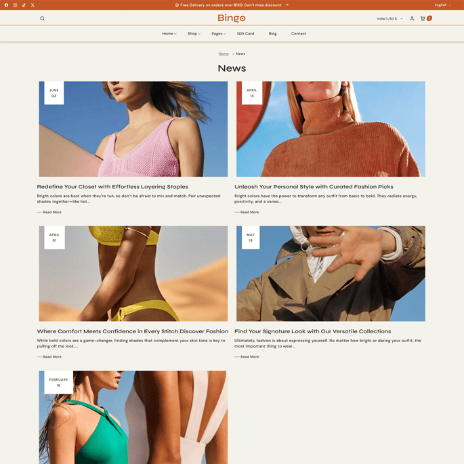
Task: Open the TikTok social link
Action: pos(24,5)
